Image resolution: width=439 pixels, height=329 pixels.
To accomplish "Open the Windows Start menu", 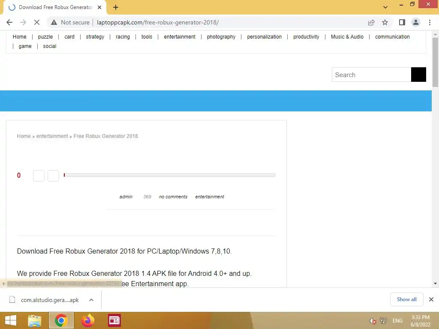I will click(x=11, y=320).
